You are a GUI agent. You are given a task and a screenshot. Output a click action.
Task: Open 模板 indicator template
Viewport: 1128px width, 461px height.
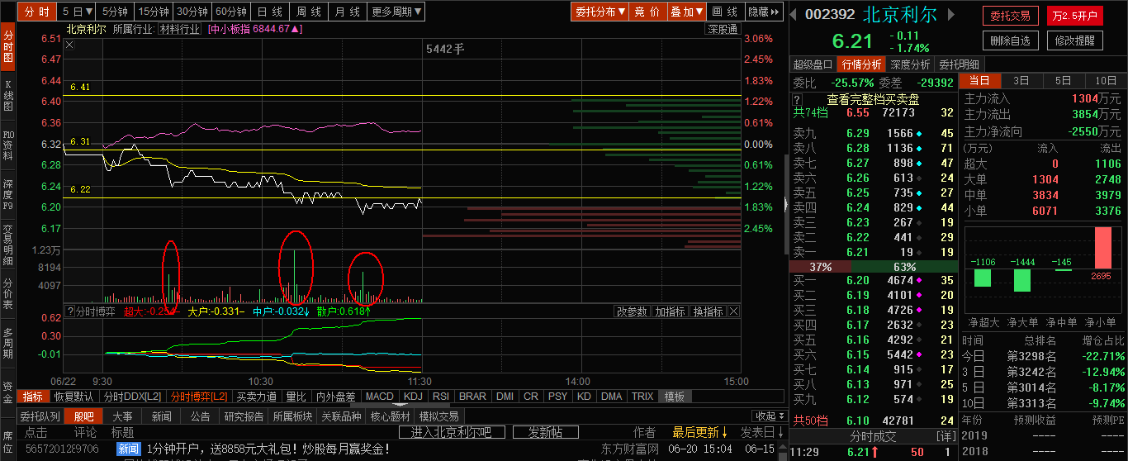pyautogui.click(x=674, y=397)
